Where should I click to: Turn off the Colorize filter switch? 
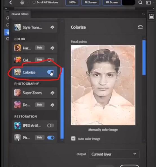[x=50, y=72]
